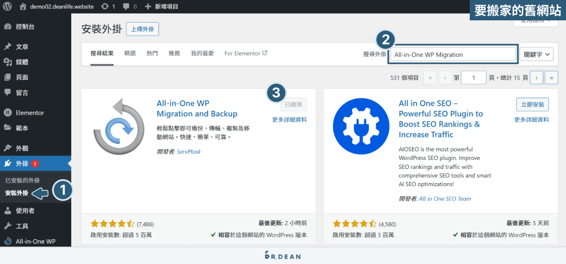Go to next page of results
The height and width of the screenshot is (264, 566).
click(537, 77)
